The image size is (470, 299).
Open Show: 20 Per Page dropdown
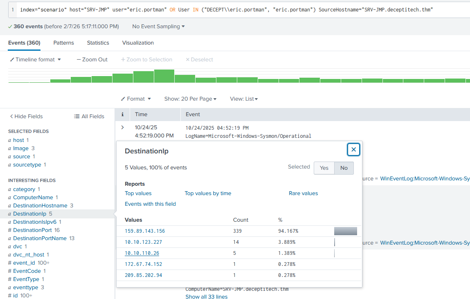click(x=190, y=99)
